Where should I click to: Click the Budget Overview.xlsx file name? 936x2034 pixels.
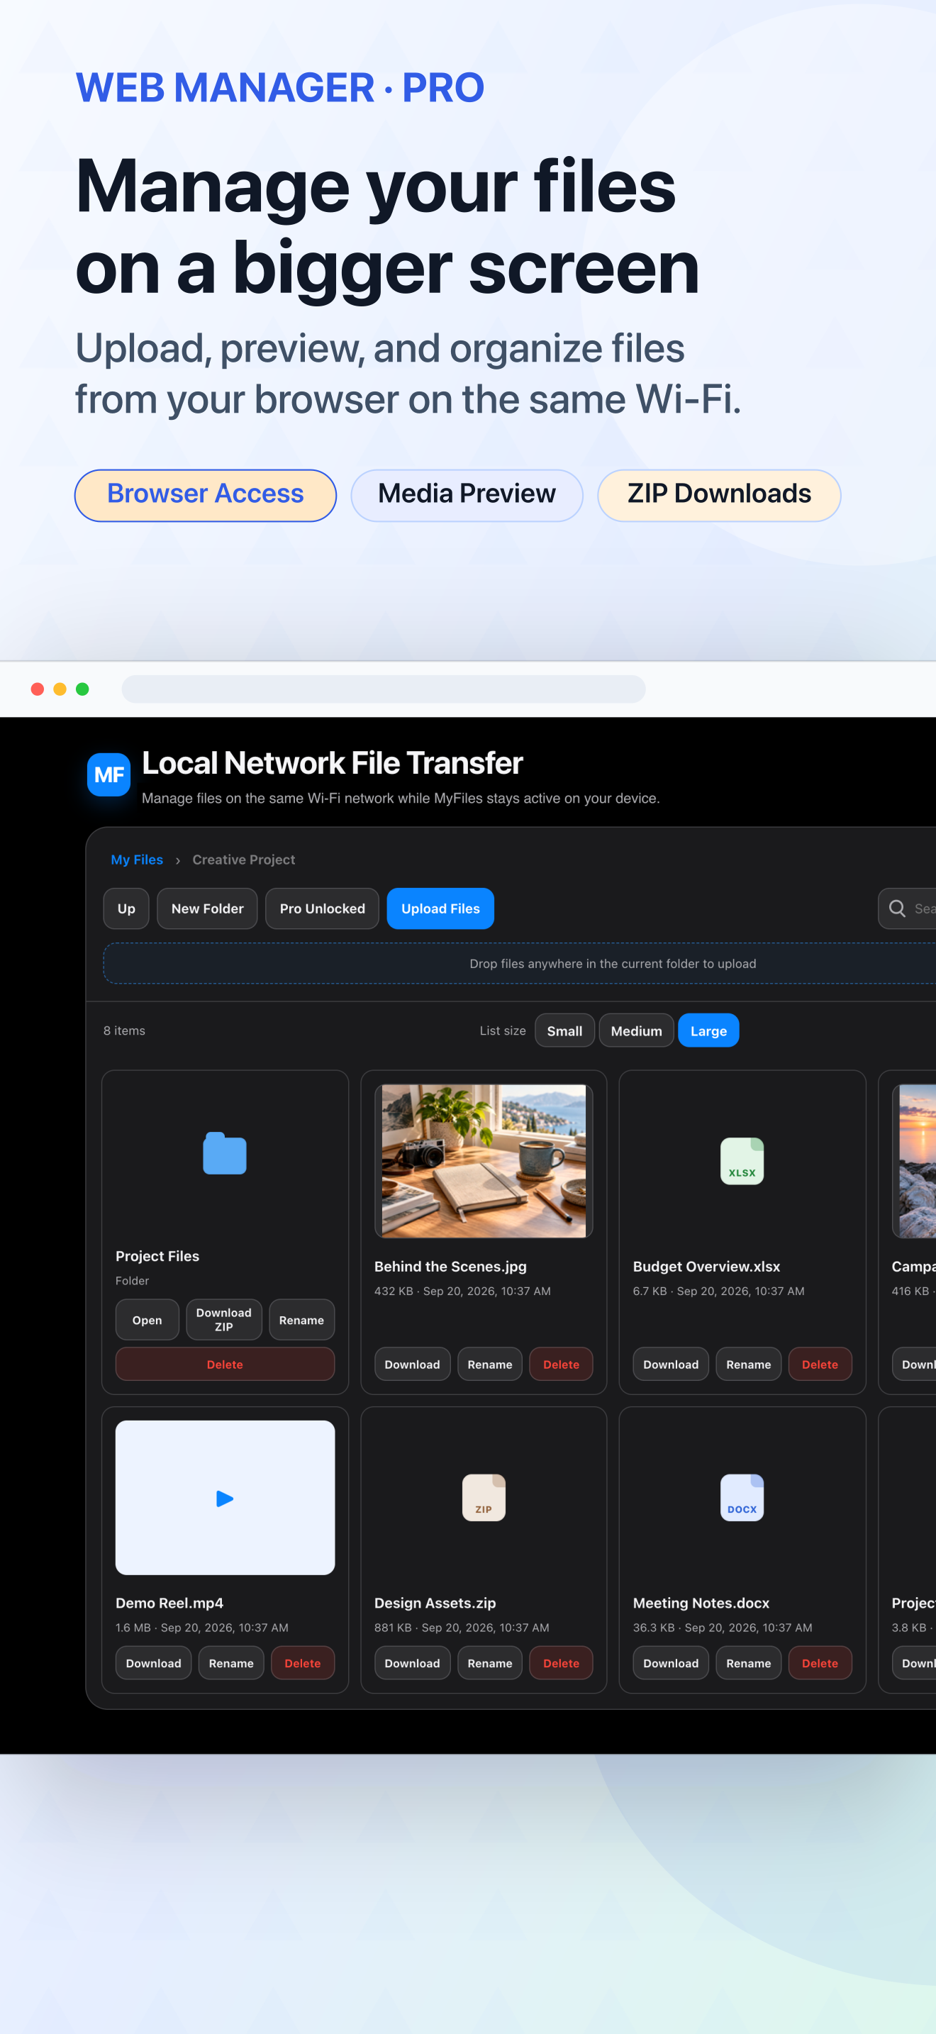tap(706, 1266)
